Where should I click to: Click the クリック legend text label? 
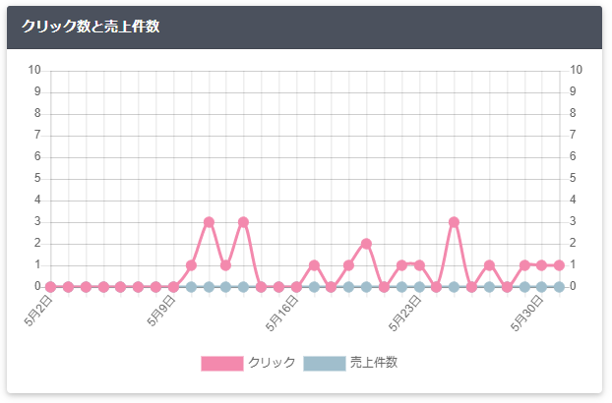click(272, 363)
